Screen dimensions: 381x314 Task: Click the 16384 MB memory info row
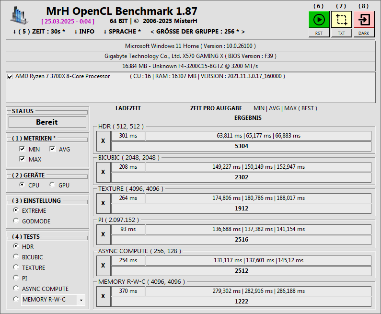pyautogui.click(x=191, y=66)
